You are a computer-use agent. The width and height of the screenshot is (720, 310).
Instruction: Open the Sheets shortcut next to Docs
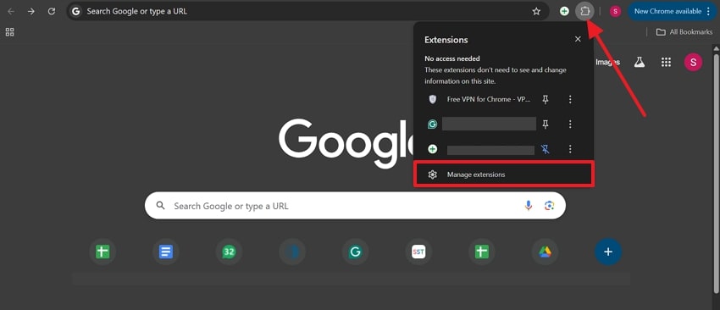(x=102, y=252)
